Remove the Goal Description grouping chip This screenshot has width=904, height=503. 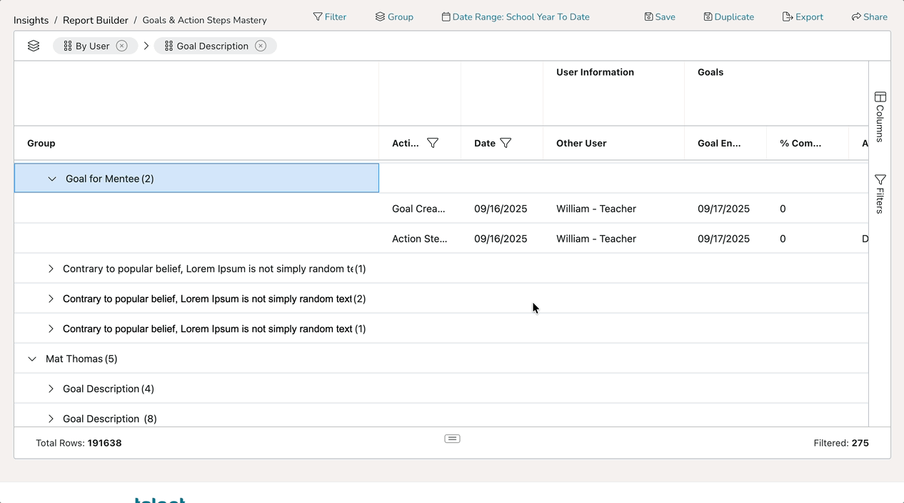[261, 46]
